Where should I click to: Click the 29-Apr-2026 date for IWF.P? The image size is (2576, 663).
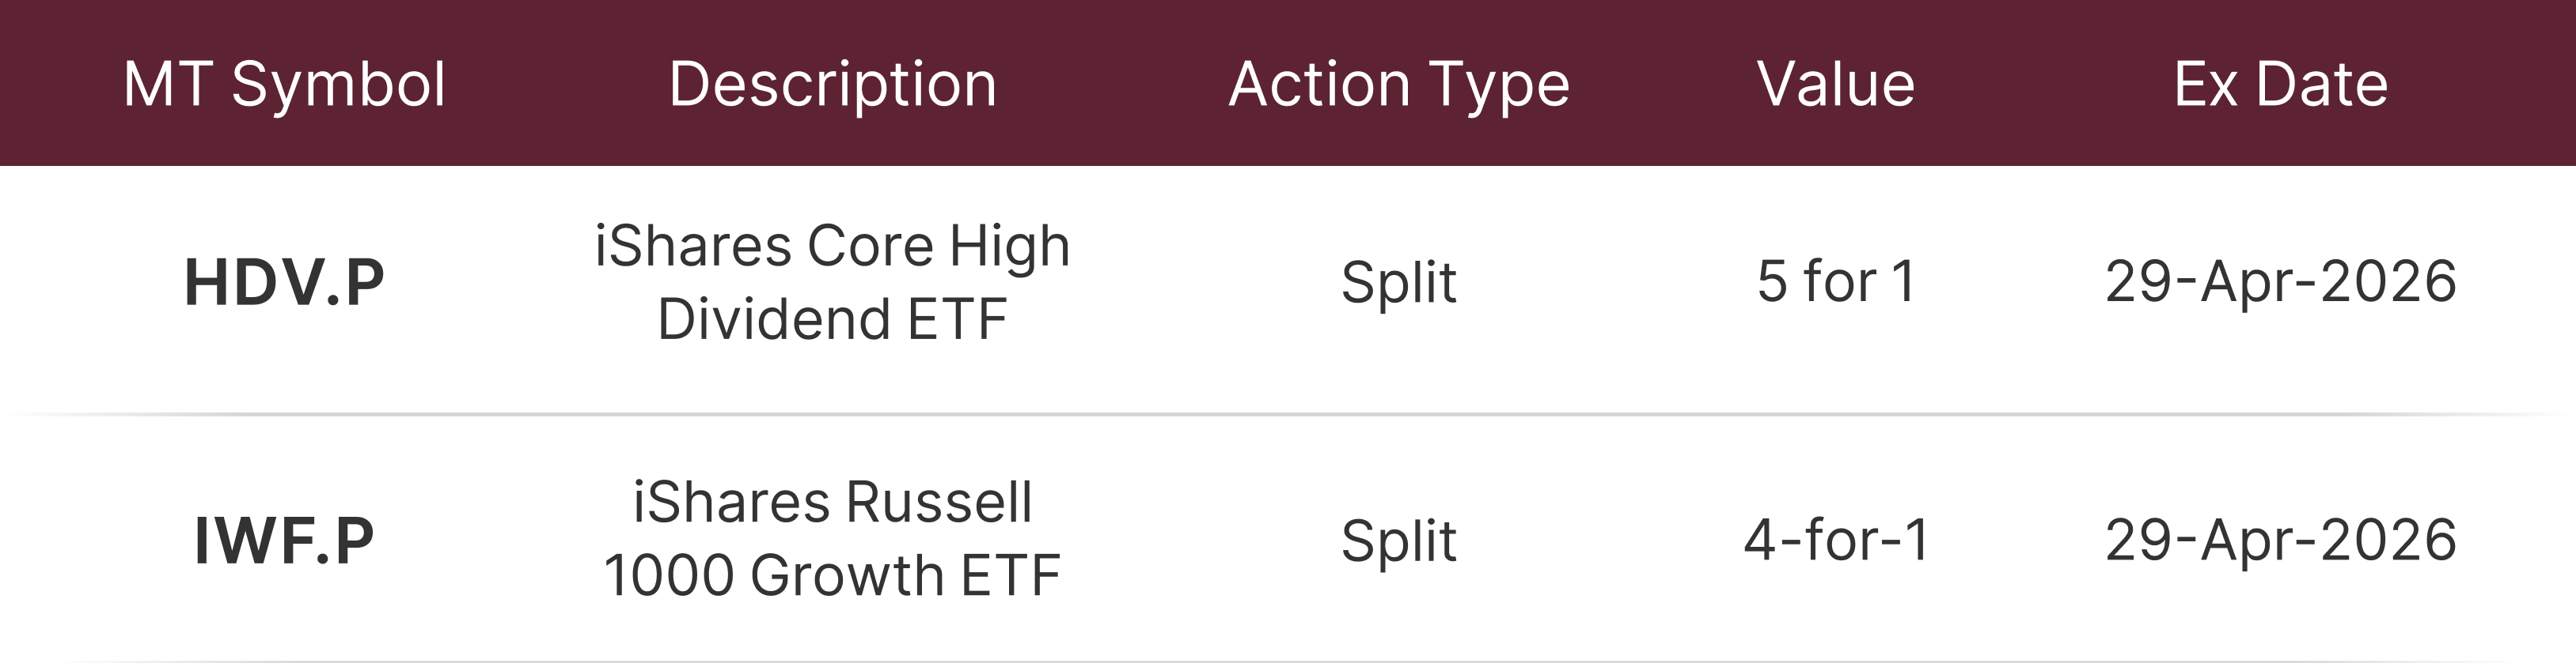point(2280,541)
